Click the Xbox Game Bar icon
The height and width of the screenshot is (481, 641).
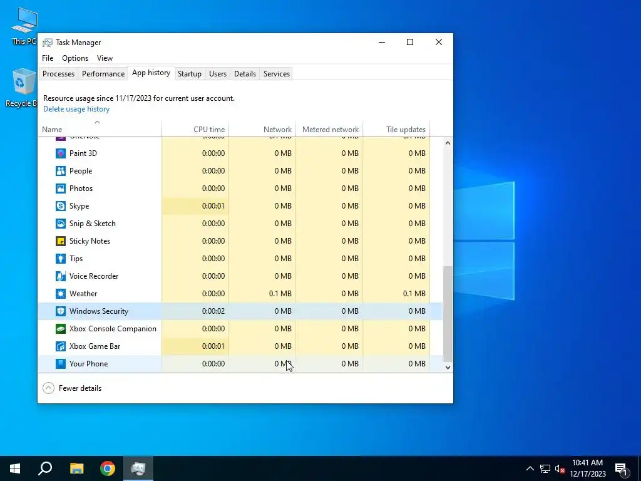pos(61,346)
